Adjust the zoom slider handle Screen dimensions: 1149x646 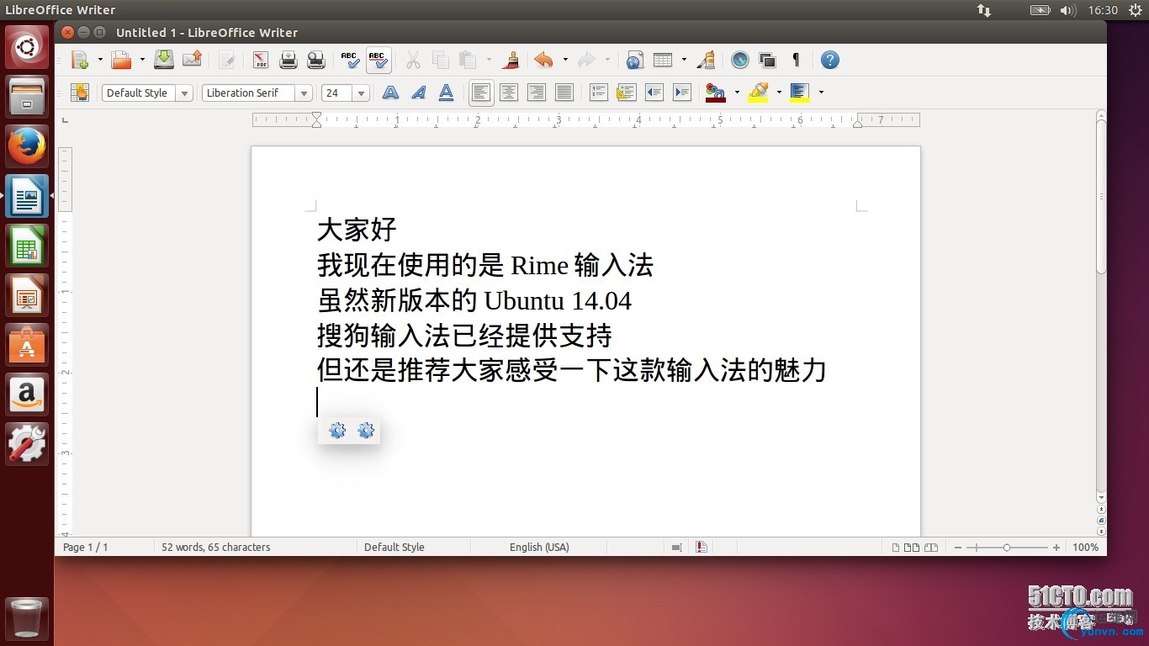(x=1007, y=548)
